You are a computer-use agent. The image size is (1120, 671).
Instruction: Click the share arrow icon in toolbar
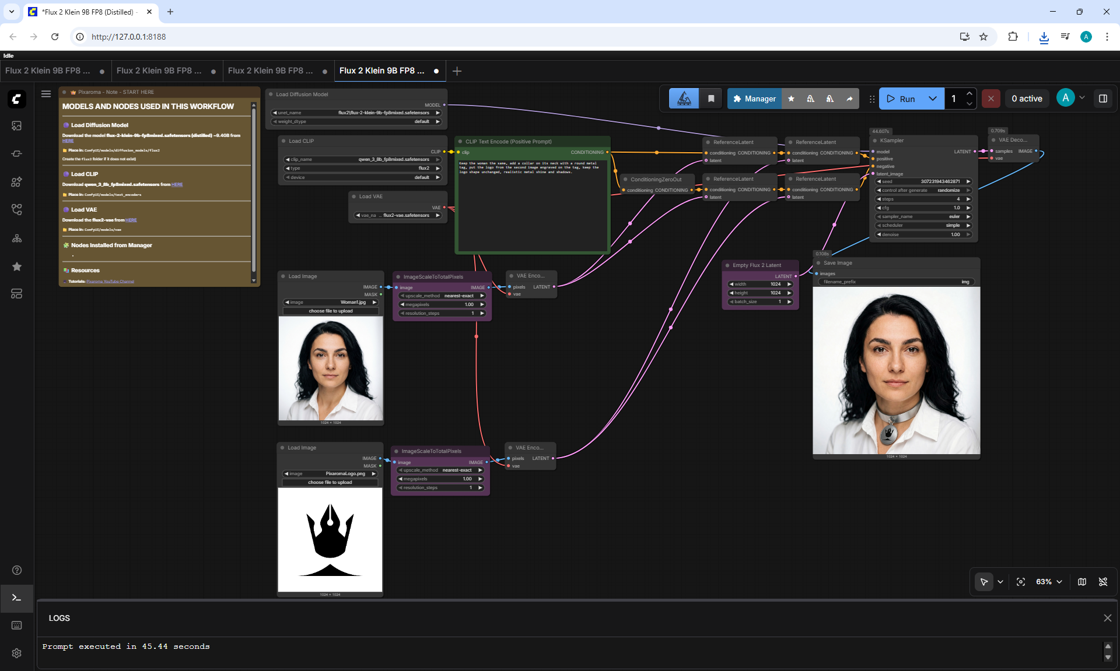pos(849,99)
